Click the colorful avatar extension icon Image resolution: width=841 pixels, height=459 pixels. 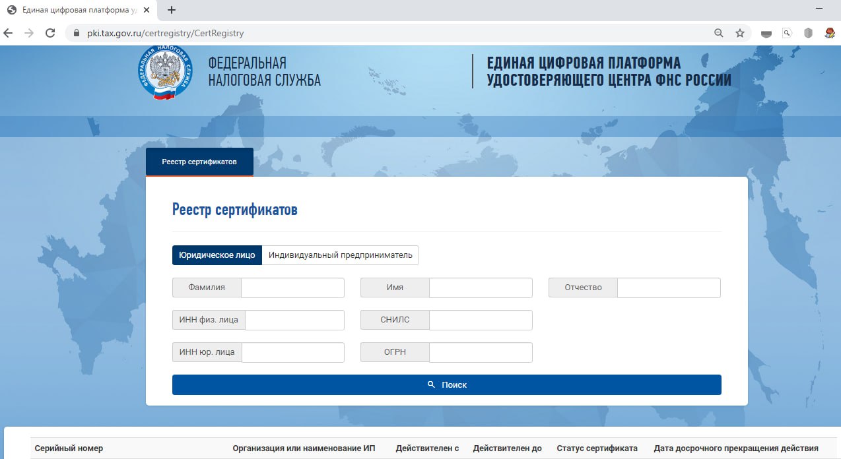(830, 33)
